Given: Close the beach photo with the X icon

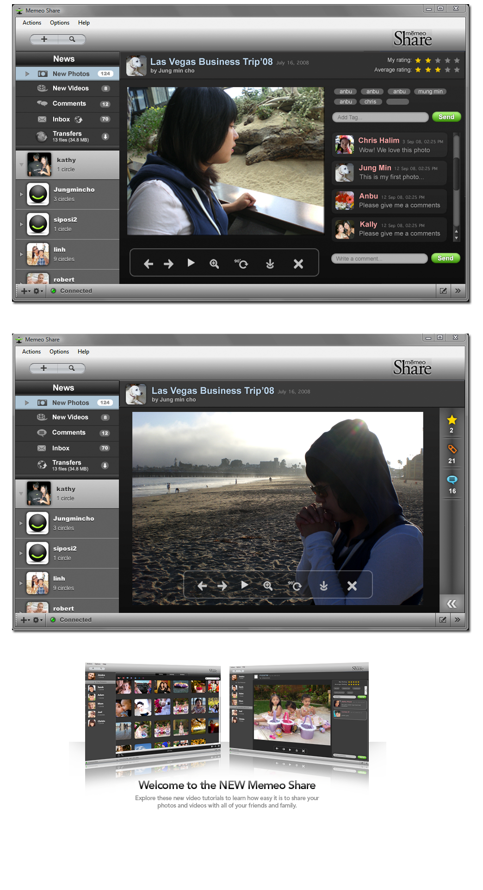Looking at the screenshot, I should click(352, 586).
